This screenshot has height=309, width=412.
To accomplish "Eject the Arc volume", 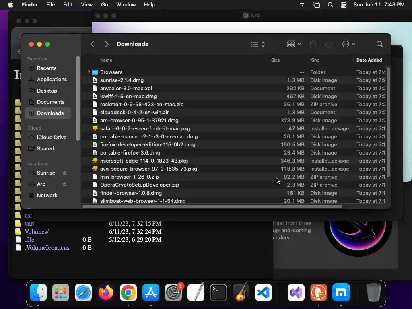I will [65, 184].
